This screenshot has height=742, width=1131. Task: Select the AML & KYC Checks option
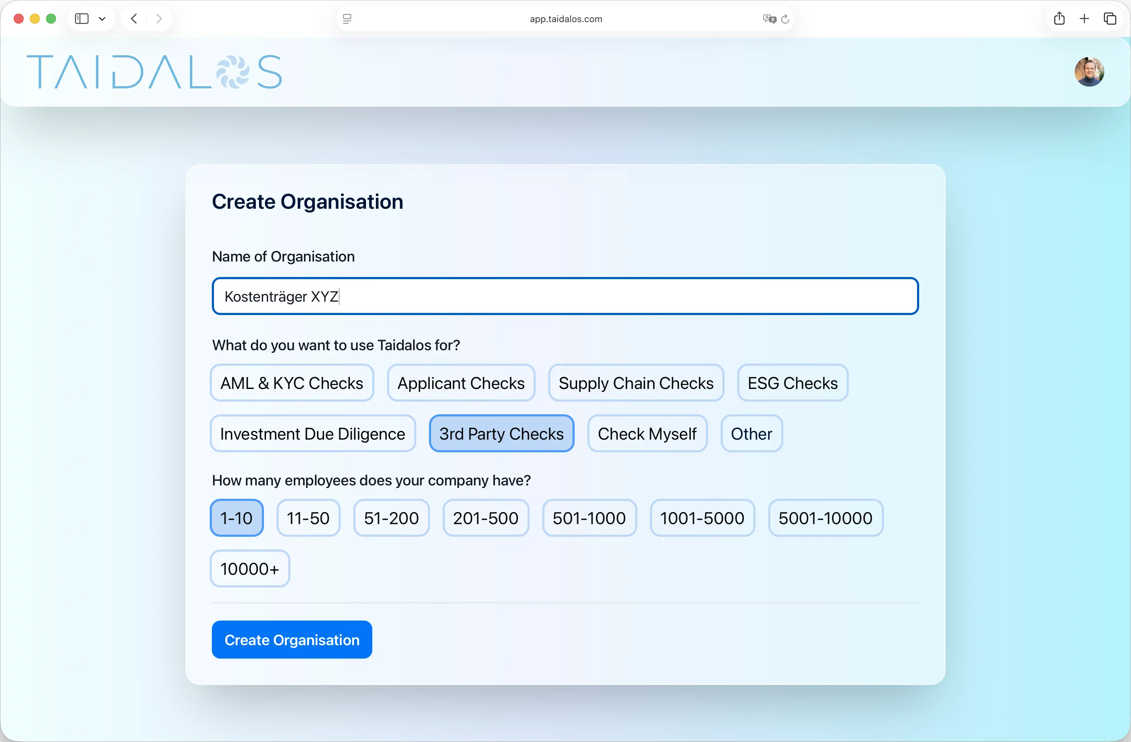[x=291, y=383]
